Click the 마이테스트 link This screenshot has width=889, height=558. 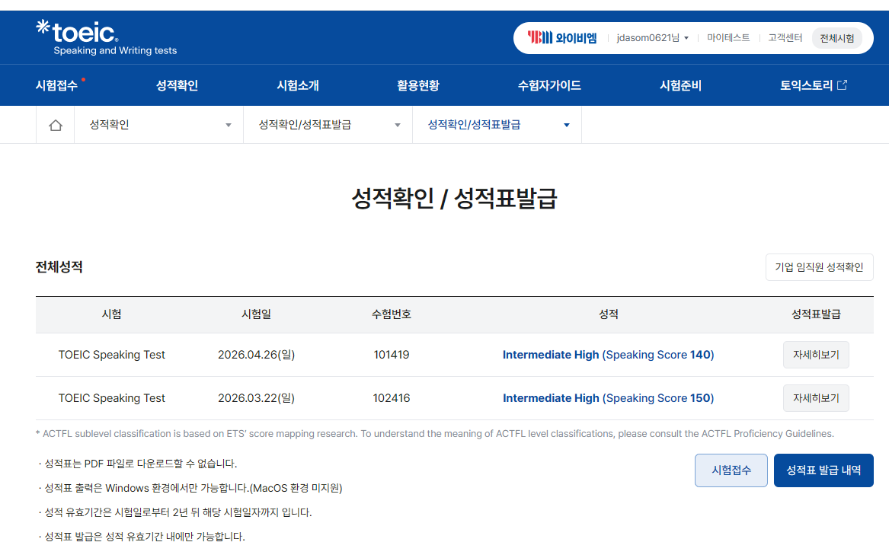(x=728, y=38)
